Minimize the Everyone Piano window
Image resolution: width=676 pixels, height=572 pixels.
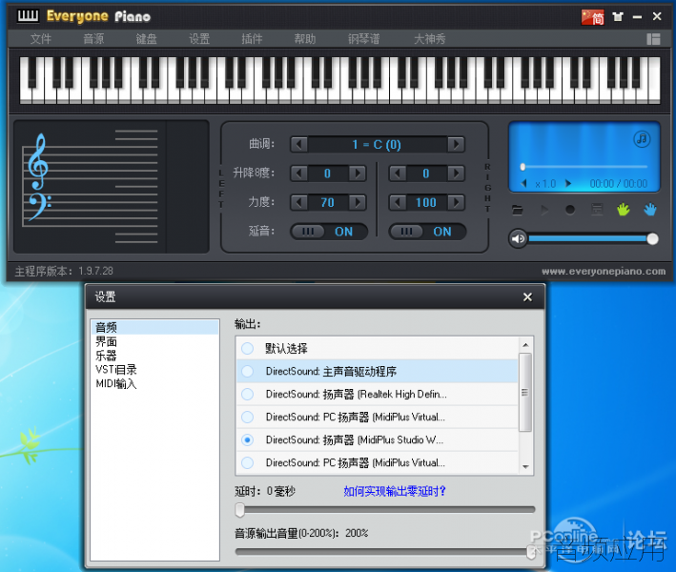tap(637, 17)
